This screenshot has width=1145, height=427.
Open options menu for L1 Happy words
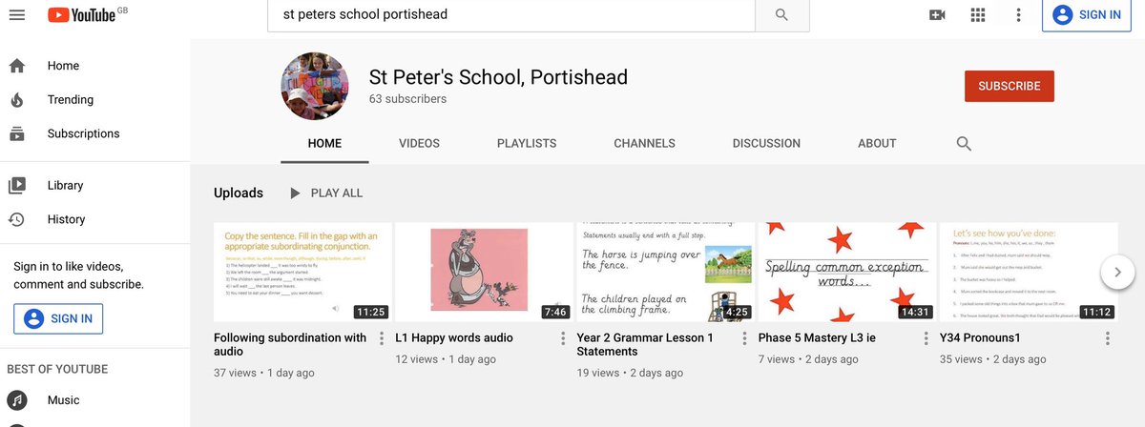pos(563,338)
